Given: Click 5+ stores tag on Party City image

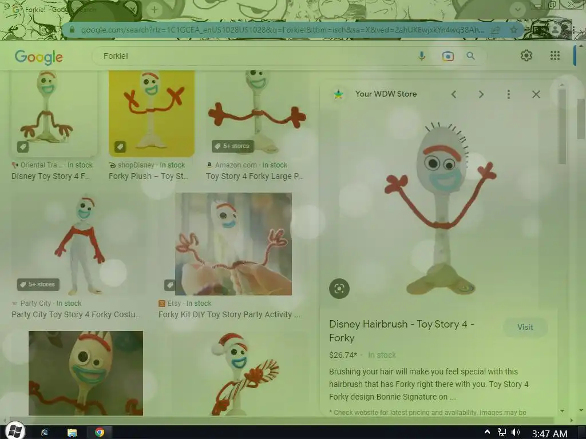Looking at the screenshot, I should tap(38, 285).
